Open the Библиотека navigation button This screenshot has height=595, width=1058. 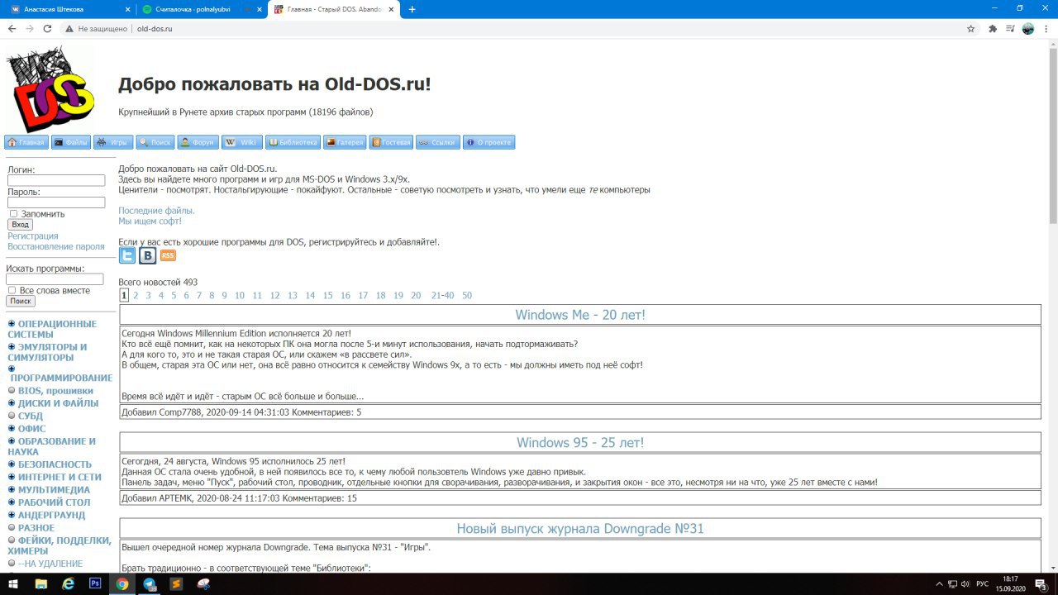(293, 142)
